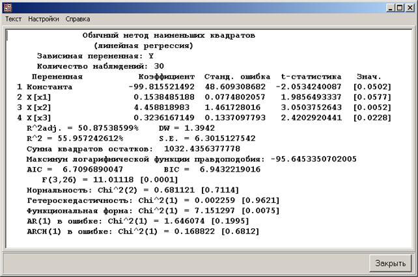
Task: Click the 'Станд. ошибка' column header
Action: [x=237, y=77]
